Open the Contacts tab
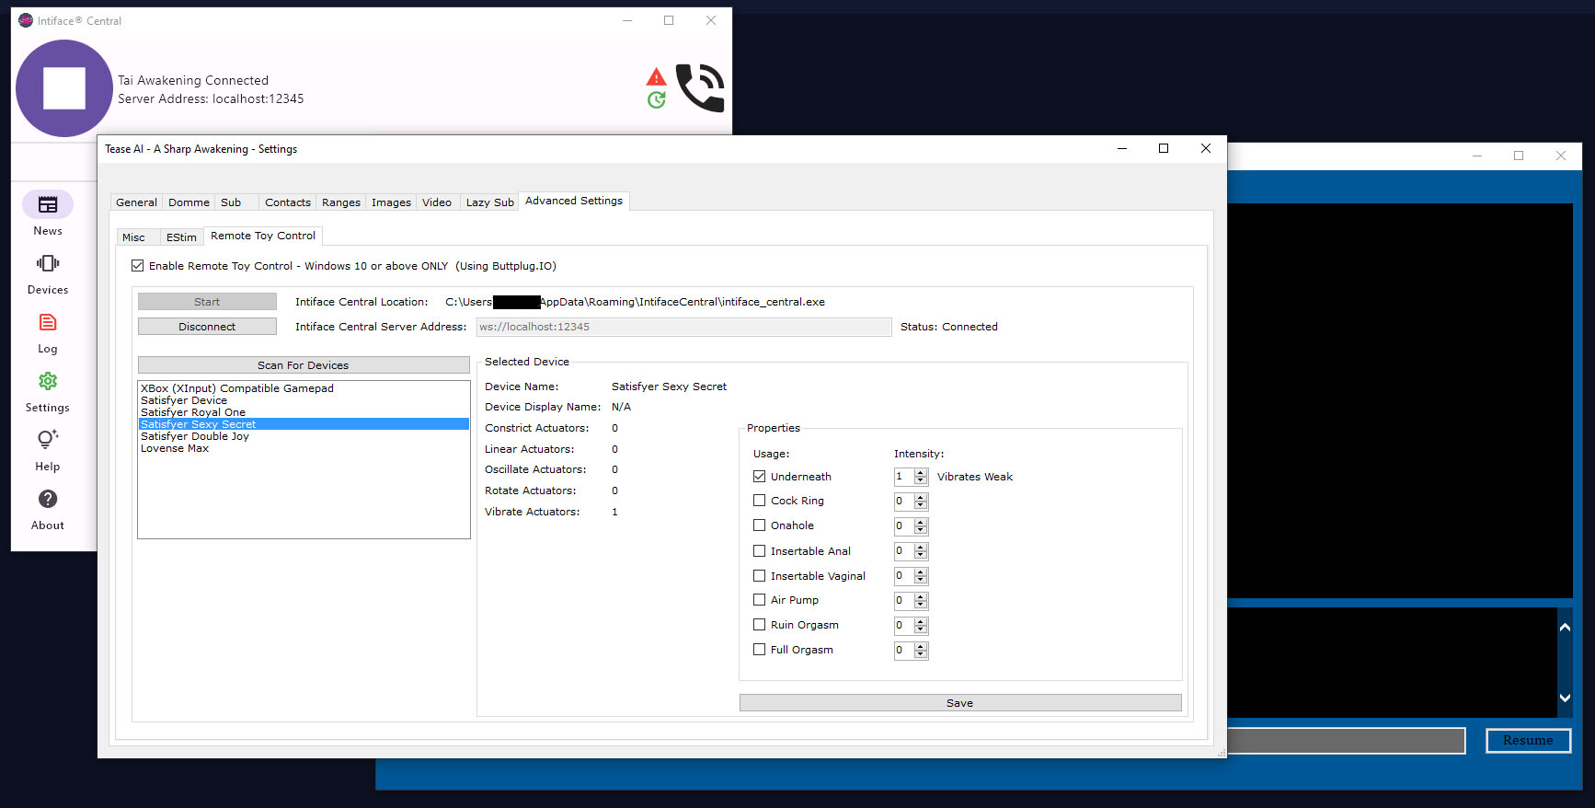This screenshot has width=1595, height=808. (x=288, y=202)
